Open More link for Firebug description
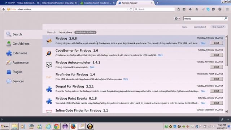Image resolution: width=231 pixels, height=130 pixels. 203,43
